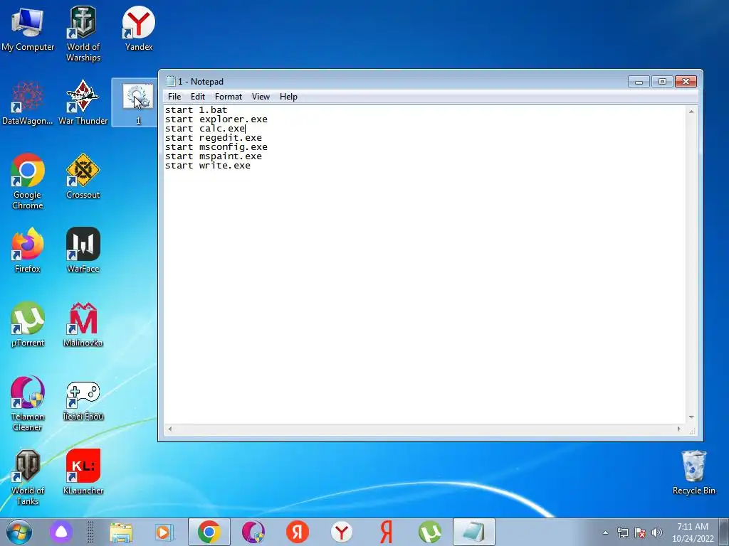Select the Recycle Bin icon
Screen dimensions: 729x546
693,472
